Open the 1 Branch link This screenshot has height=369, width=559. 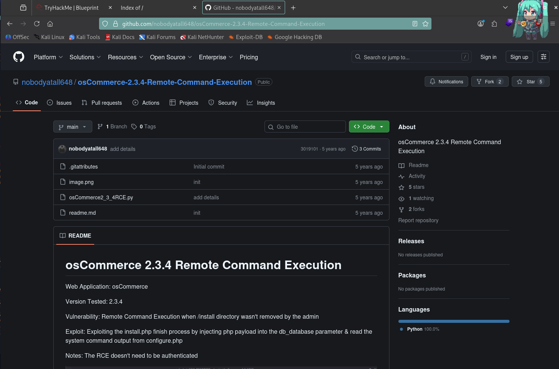(x=112, y=127)
